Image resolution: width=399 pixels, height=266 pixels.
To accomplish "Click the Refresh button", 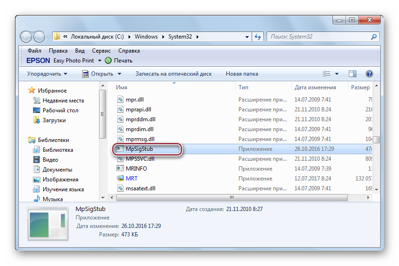I will [258, 37].
